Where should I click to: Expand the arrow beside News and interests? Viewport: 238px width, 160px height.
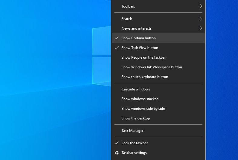click(x=201, y=28)
